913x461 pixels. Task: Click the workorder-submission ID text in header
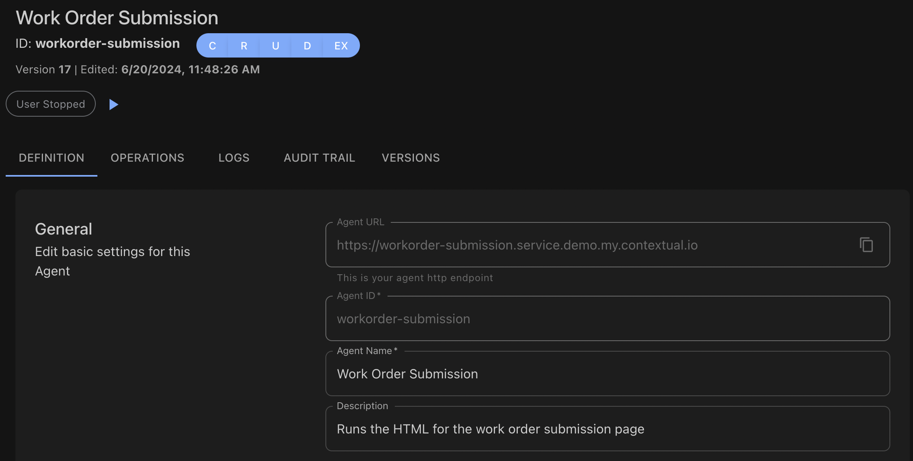tap(108, 43)
